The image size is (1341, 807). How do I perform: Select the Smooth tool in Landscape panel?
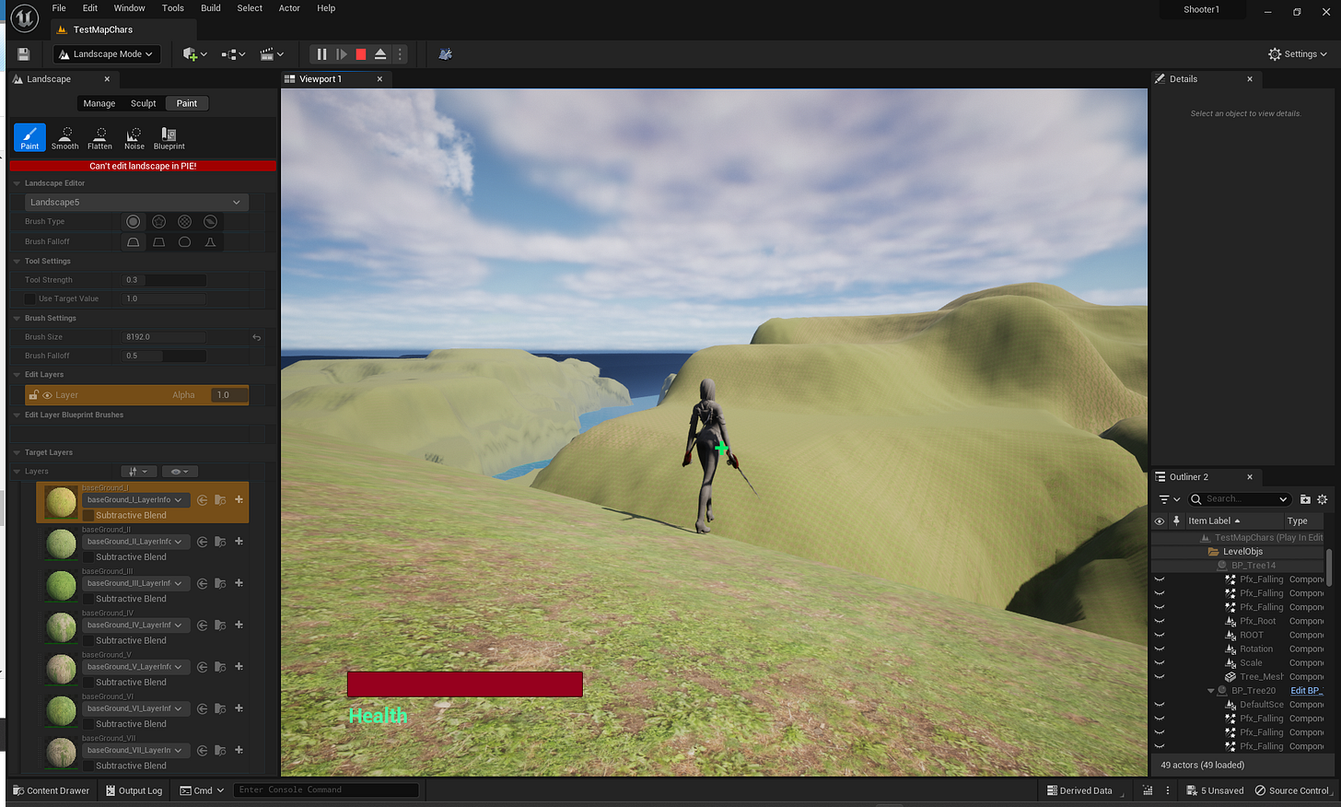pos(64,138)
